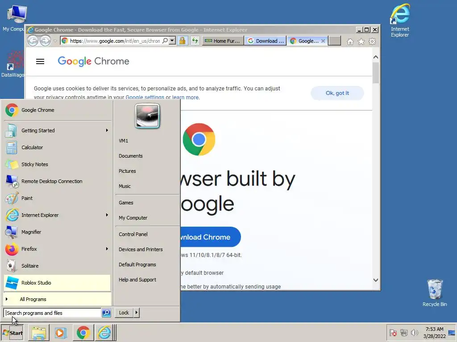The image size is (457, 342).
Task: Click the user account picture in Start menu
Action: [x=147, y=116]
